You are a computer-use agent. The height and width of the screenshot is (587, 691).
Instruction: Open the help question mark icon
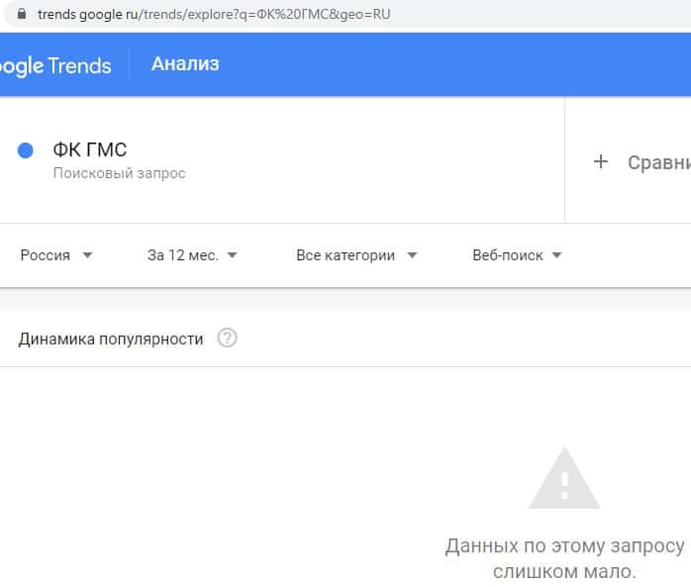point(228,339)
